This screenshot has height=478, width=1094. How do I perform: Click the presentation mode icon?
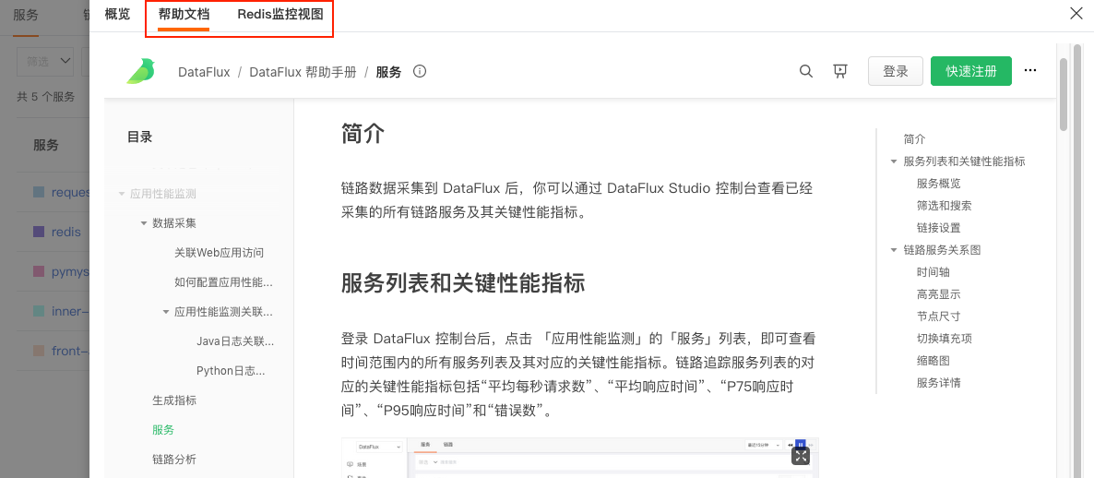[x=840, y=71]
